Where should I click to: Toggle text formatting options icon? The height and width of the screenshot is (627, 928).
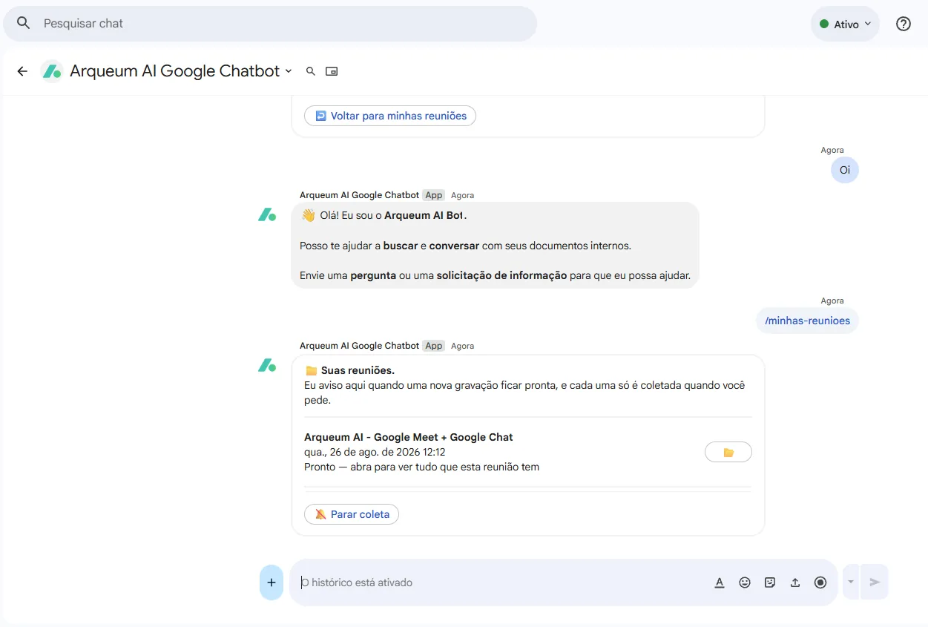click(x=720, y=582)
